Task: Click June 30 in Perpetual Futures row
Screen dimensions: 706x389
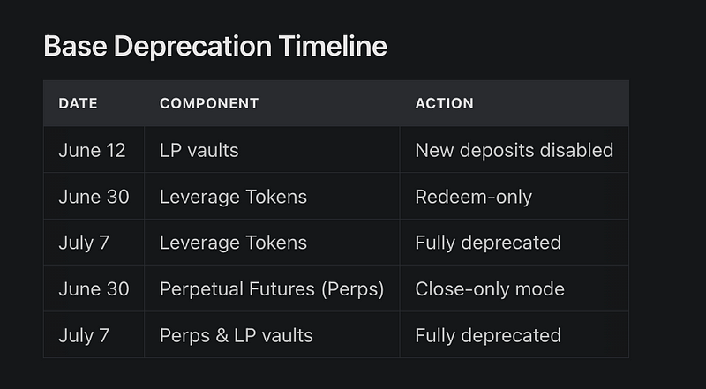Action: click(94, 289)
